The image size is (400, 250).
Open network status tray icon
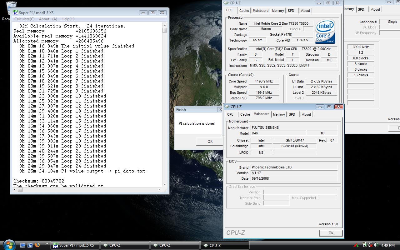(370, 245)
